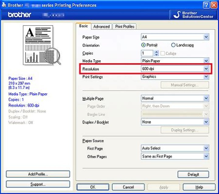
Task: Open the Other Pages dropdown
Action: point(175,156)
